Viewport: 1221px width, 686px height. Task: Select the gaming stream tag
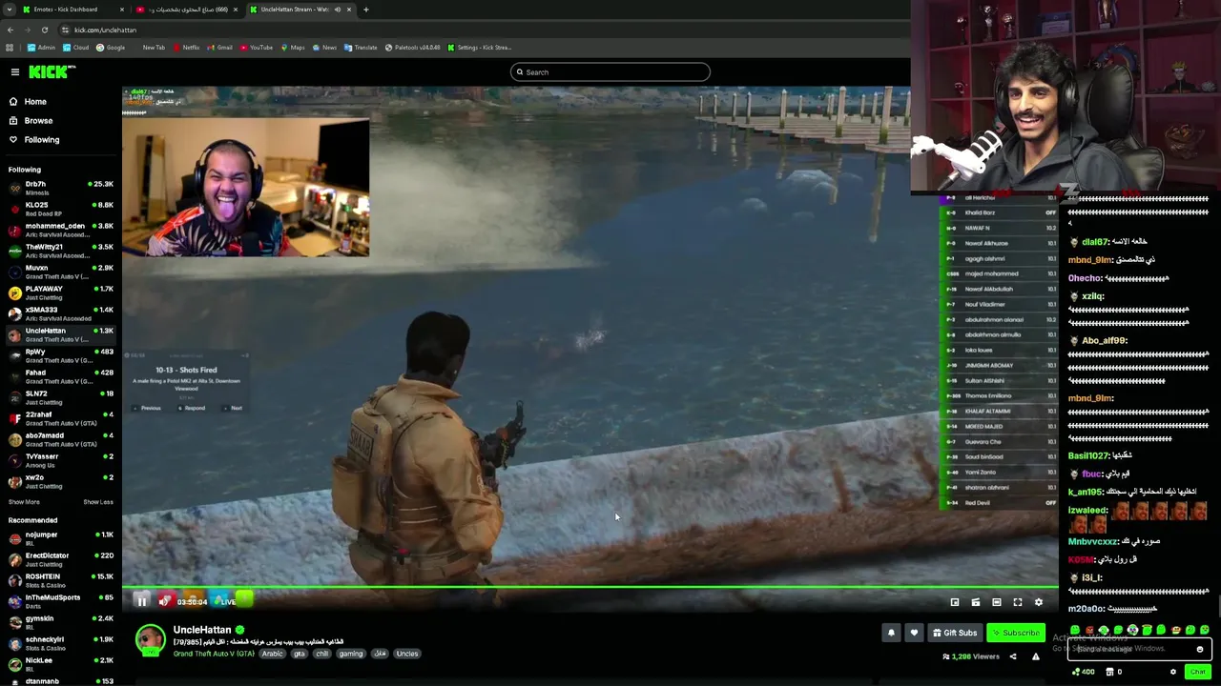coord(351,654)
